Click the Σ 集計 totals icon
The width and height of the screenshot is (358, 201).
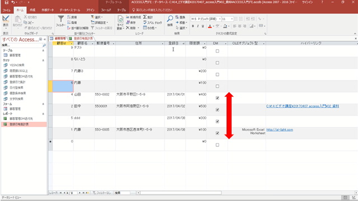tap(145, 17)
